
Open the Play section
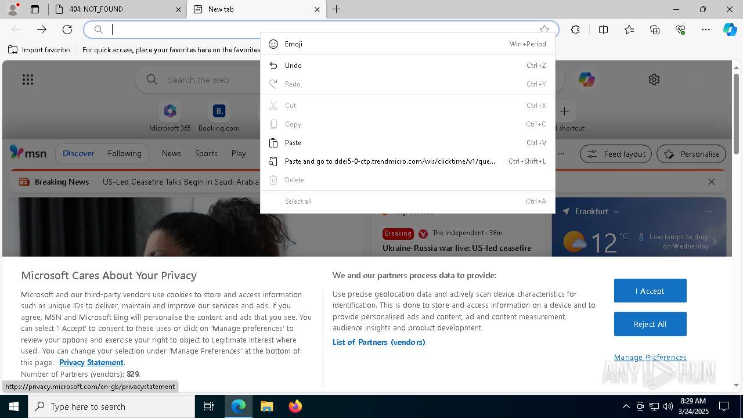click(239, 153)
